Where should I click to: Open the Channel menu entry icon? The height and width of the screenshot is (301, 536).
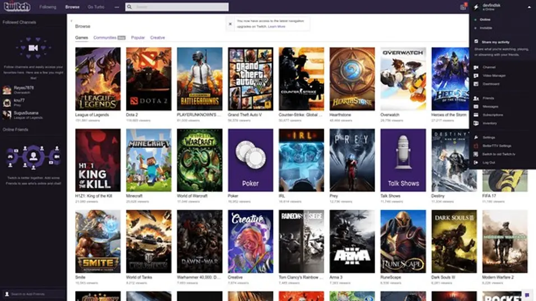[x=476, y=67]
